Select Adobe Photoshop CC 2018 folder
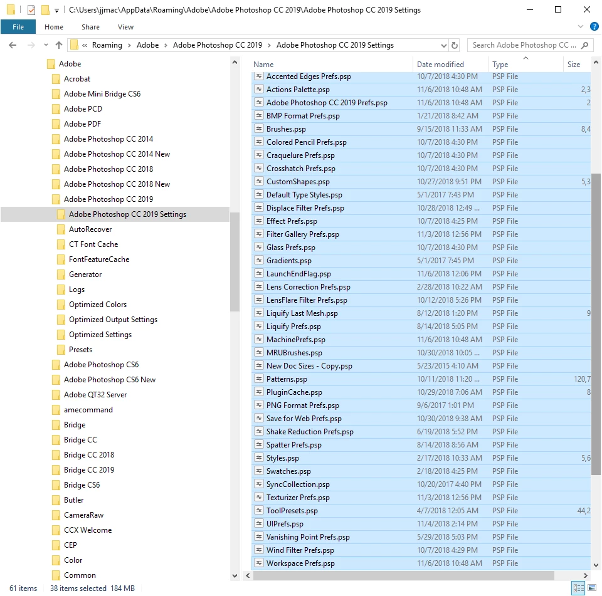Viewport: 602px width, 596px height. [108, 169]
